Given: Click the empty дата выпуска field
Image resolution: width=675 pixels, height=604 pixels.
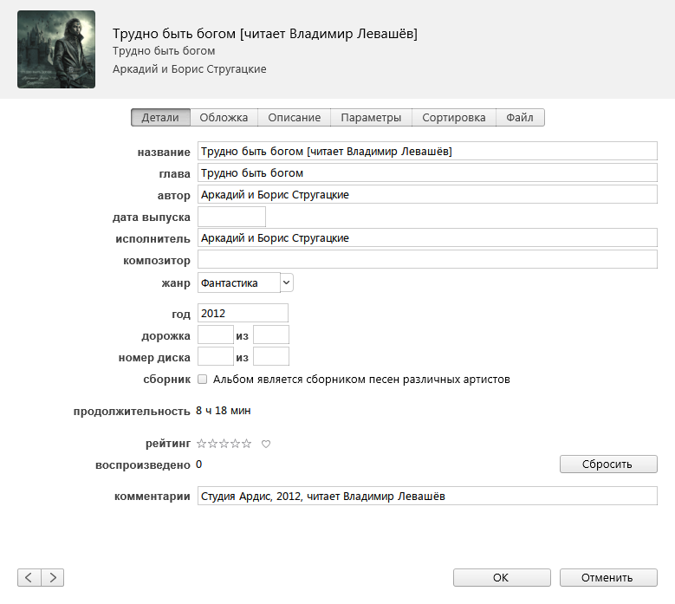Looking at the screenshot, I should [x=231, y=217].
